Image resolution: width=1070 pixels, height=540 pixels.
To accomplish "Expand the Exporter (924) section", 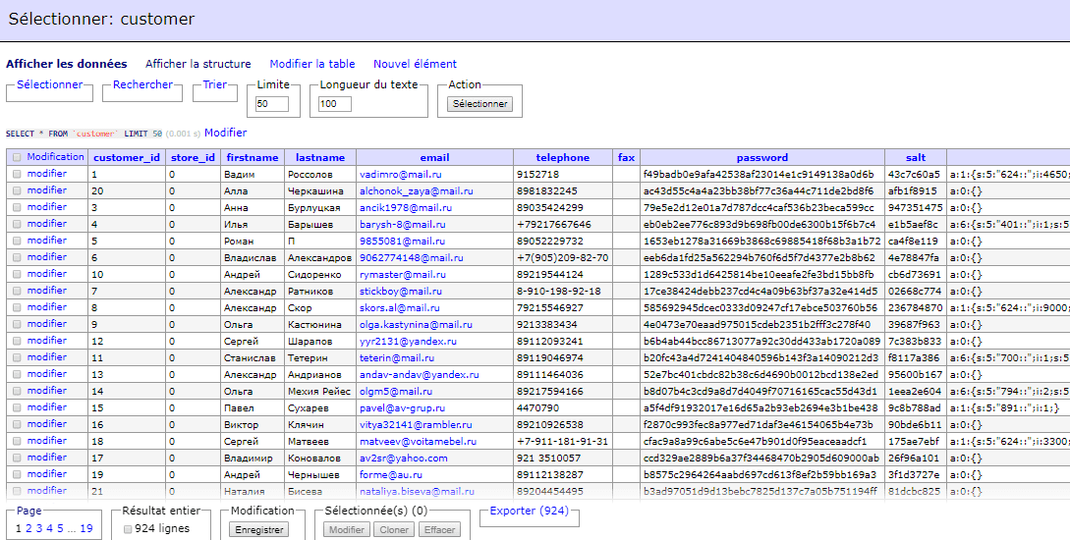I will point(529,511).
